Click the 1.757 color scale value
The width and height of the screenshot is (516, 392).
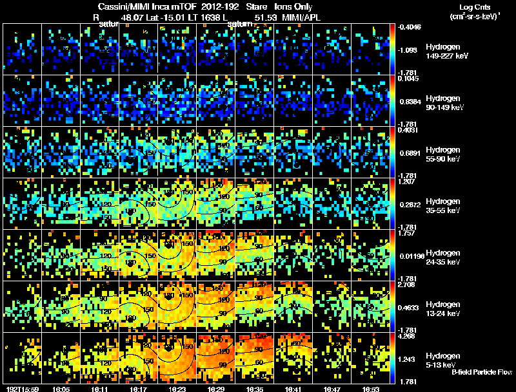coord(406,234)
